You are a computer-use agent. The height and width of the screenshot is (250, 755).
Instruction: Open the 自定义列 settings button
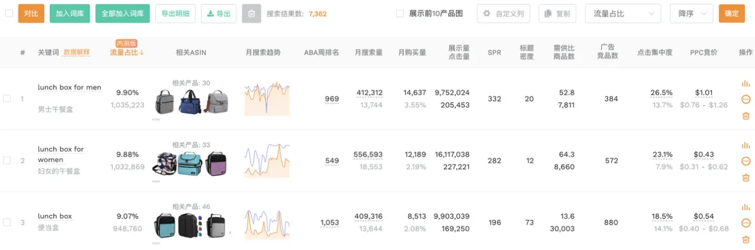pyautogui.click(x=503, y=13)
